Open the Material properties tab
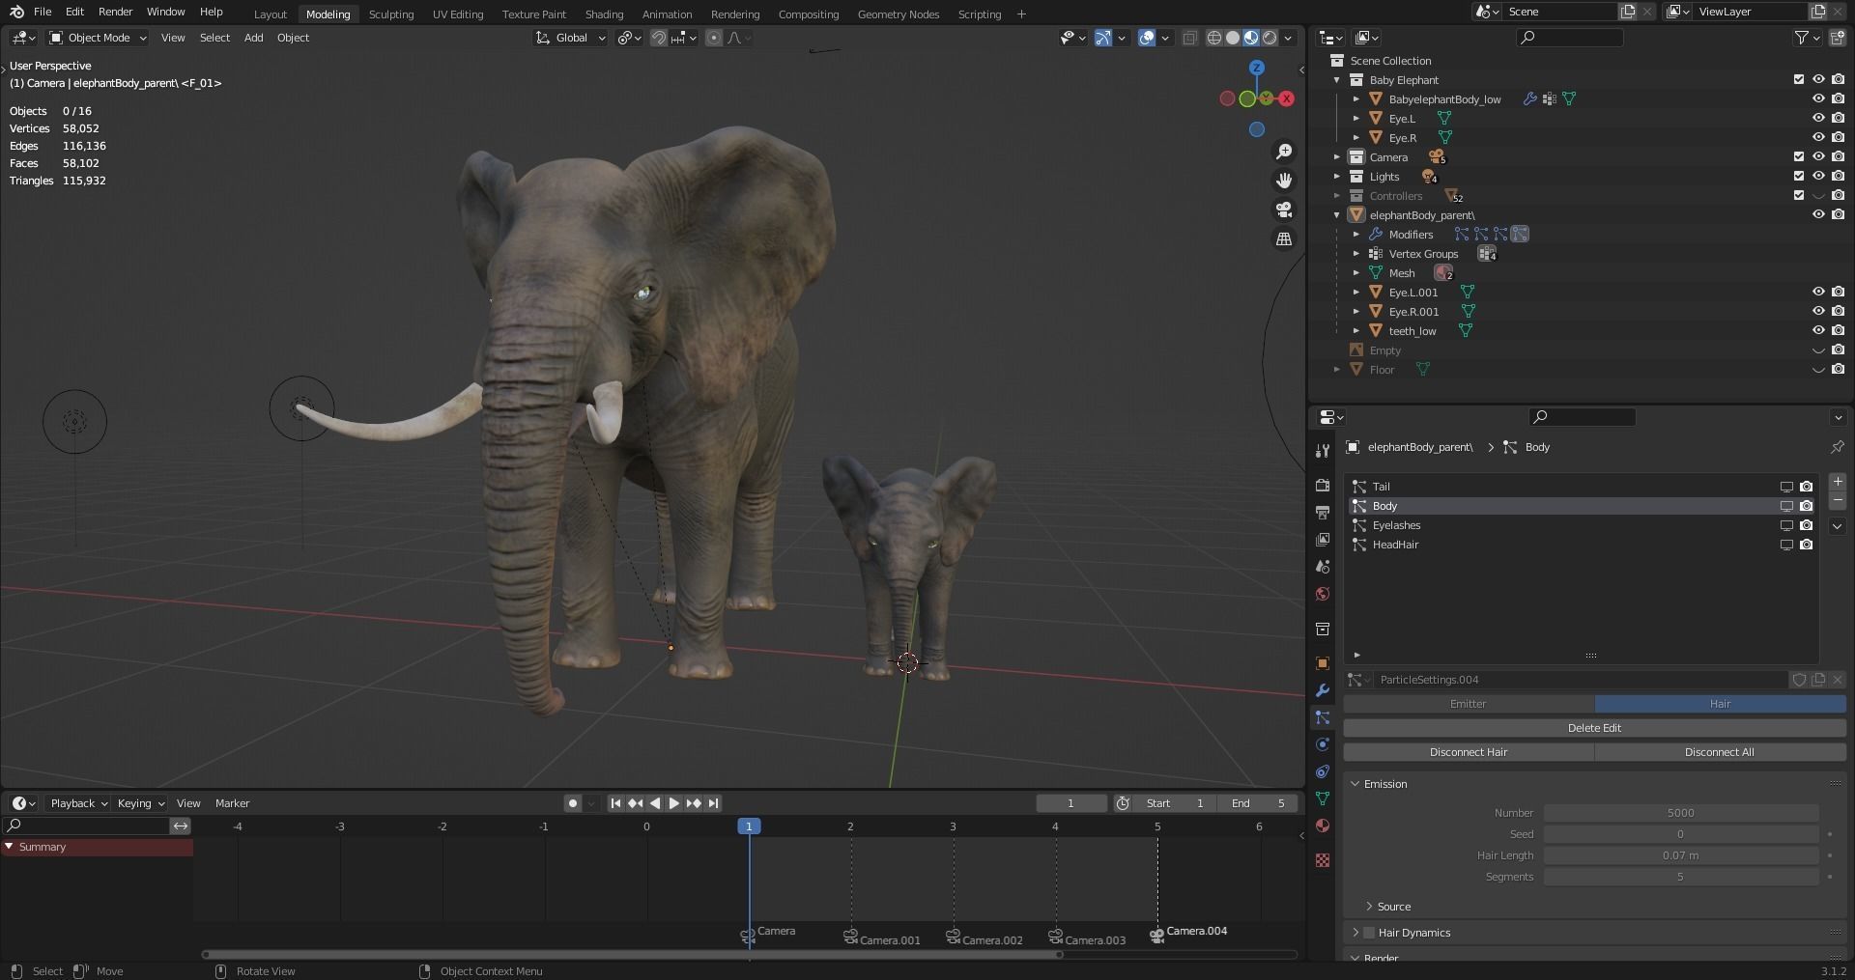 (1323, 826)
